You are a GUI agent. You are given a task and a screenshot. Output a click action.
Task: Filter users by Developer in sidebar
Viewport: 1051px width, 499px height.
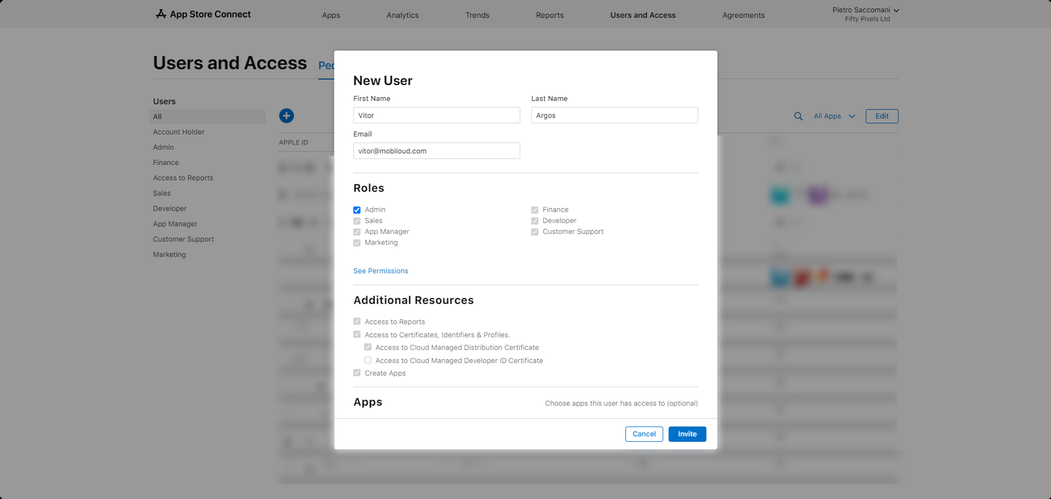click(170, 208)
